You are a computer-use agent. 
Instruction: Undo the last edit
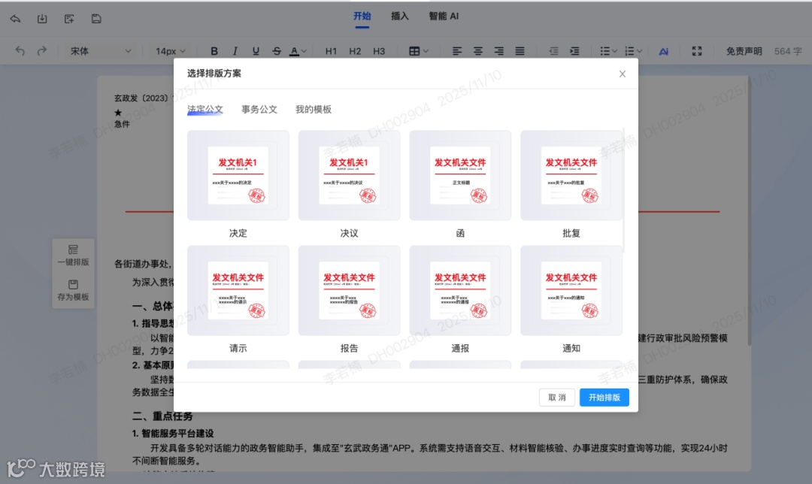pyautogui.click(x=20, y=50)
